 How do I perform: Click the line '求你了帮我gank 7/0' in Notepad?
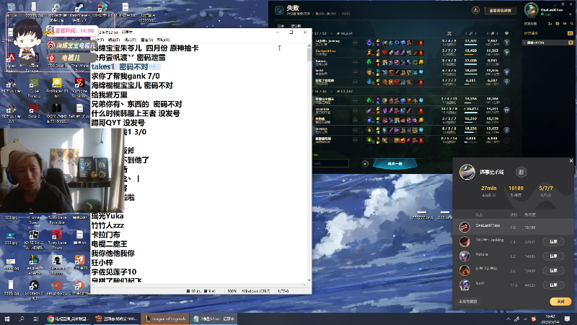point(125,77)
